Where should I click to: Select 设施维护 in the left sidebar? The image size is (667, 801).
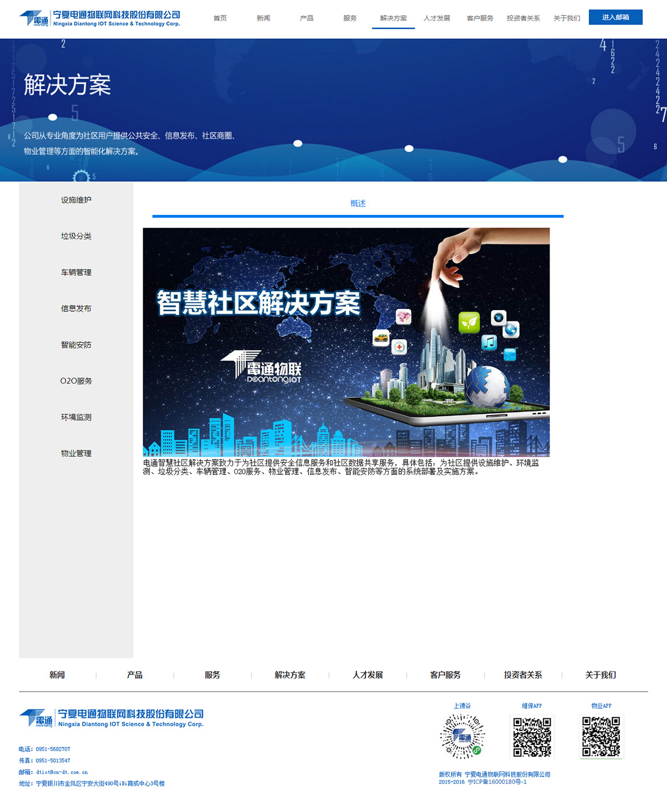[76, 200]
